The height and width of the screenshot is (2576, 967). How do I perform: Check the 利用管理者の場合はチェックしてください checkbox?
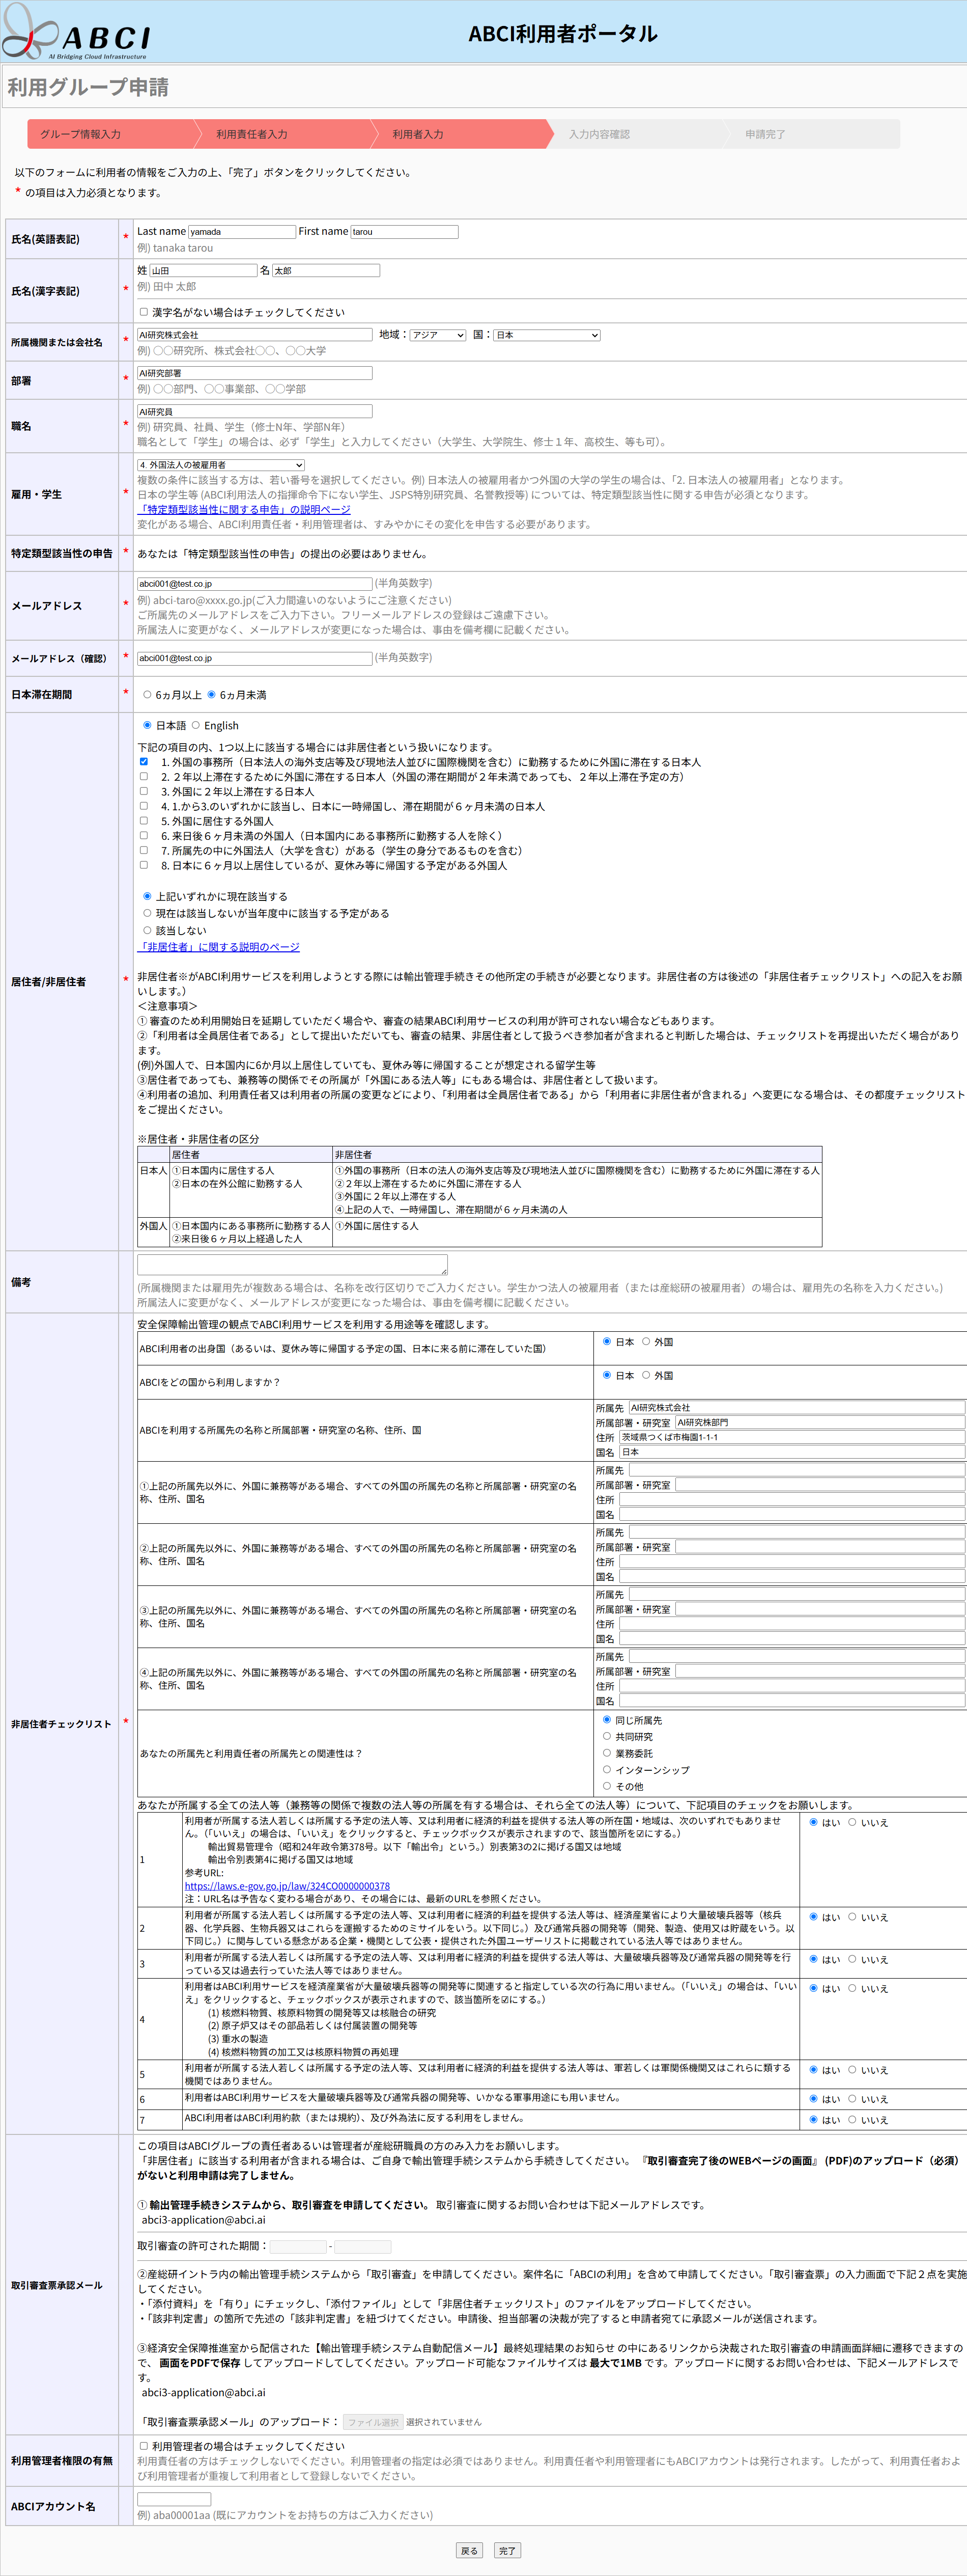coord(144,2447)
